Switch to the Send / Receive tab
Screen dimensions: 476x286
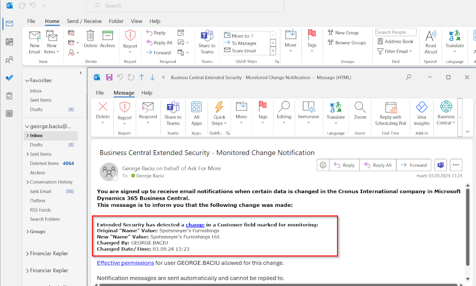(x=84, y=21)
